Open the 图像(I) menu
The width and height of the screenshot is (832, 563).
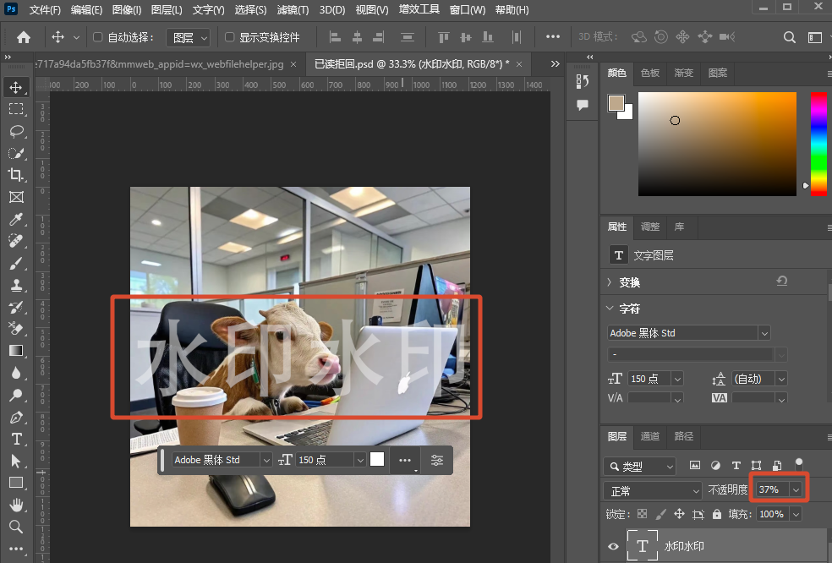tap(127, 10)
